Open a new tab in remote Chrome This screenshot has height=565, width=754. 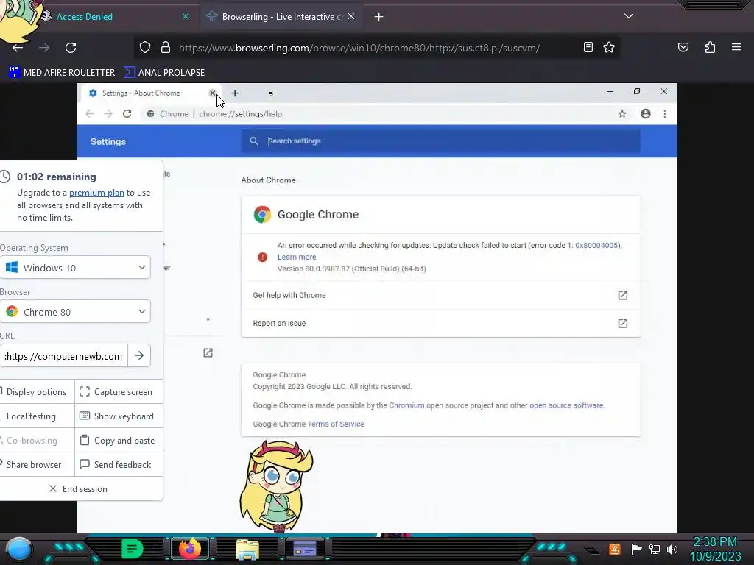[235, 93]
